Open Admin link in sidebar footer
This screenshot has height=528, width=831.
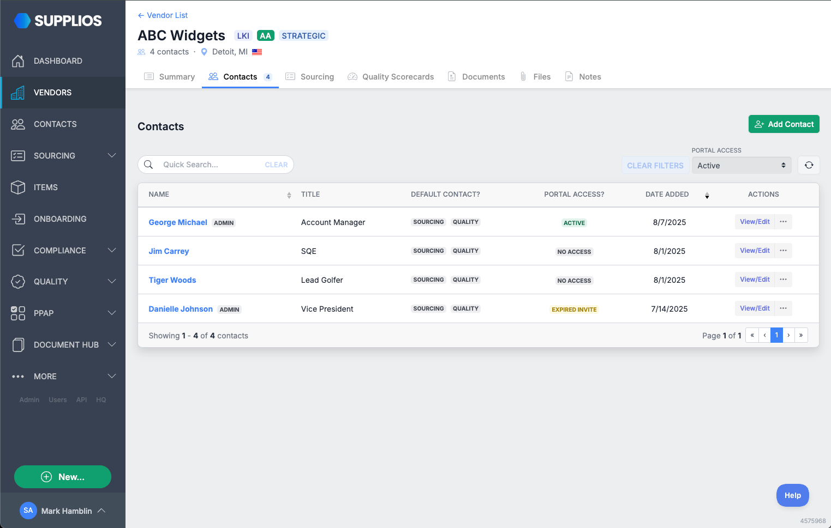[29, 400]
